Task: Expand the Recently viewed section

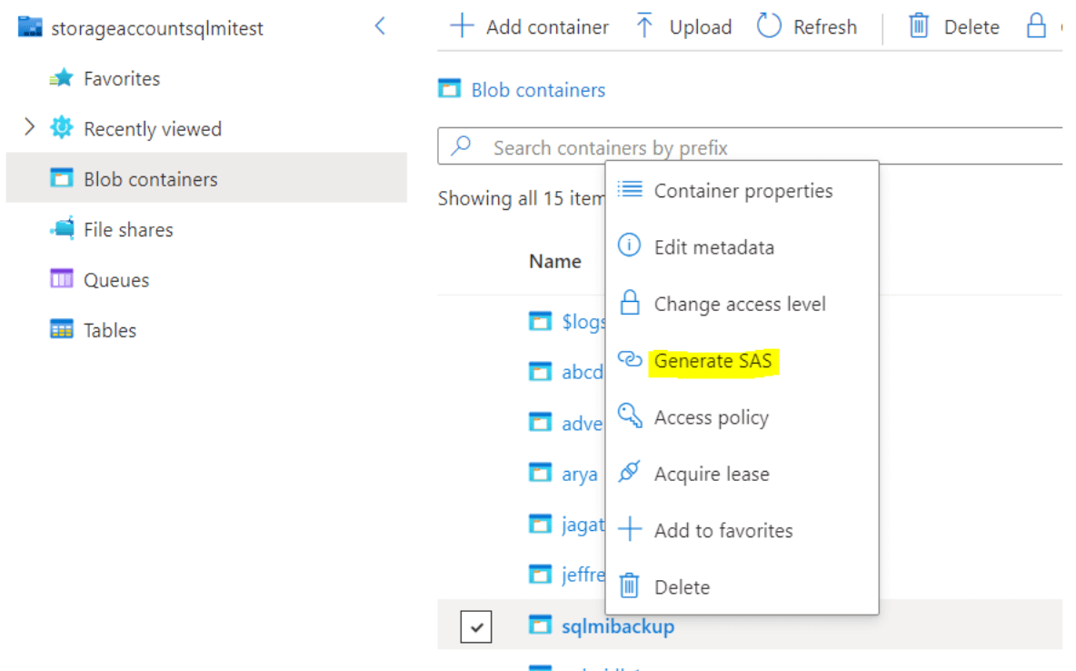Action: tap(29, 128)
